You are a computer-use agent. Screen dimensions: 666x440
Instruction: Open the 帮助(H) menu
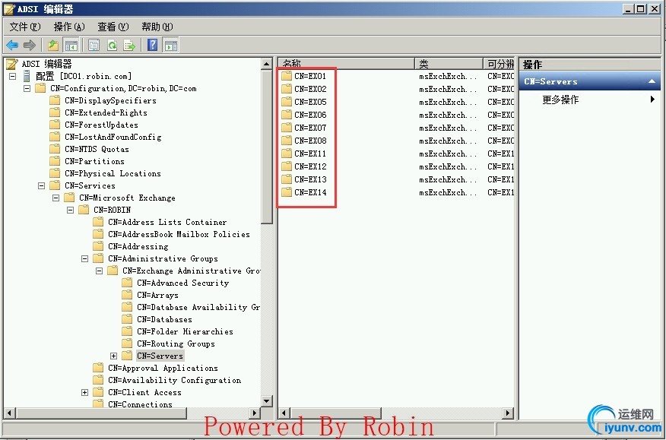coord(157,27)
